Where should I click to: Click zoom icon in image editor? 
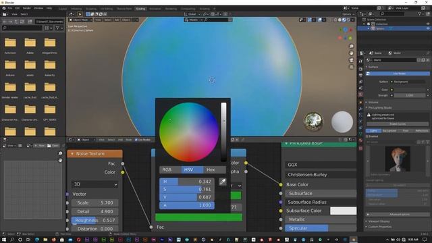pyautogui.click(x=60, y=153)
